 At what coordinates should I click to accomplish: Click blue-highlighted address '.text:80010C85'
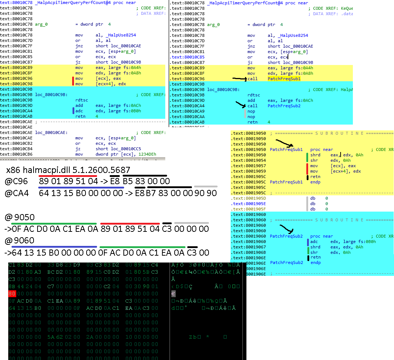(187, 57)
